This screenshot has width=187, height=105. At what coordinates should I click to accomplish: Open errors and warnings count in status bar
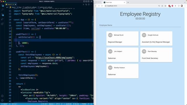pos(15,104)
